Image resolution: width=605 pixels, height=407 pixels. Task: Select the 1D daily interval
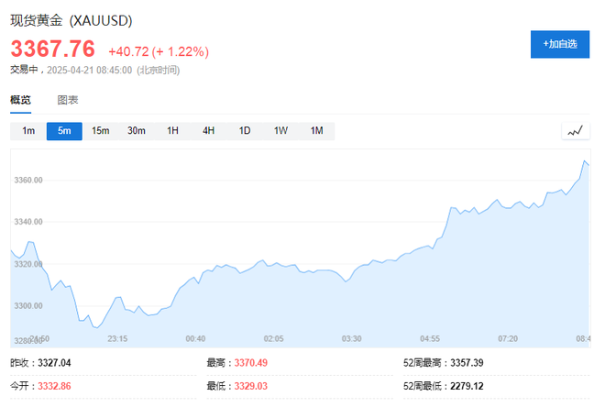[245, 131]
